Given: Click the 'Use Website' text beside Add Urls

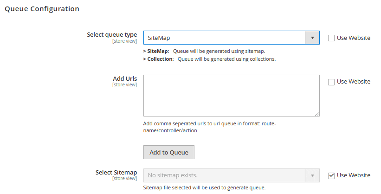Looking at the screenshot, I should pyautogui.click(x=353, y=82).
